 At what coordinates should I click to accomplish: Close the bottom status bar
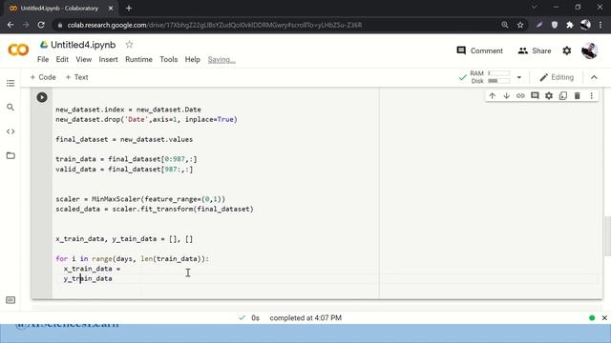tap(604, 317)
